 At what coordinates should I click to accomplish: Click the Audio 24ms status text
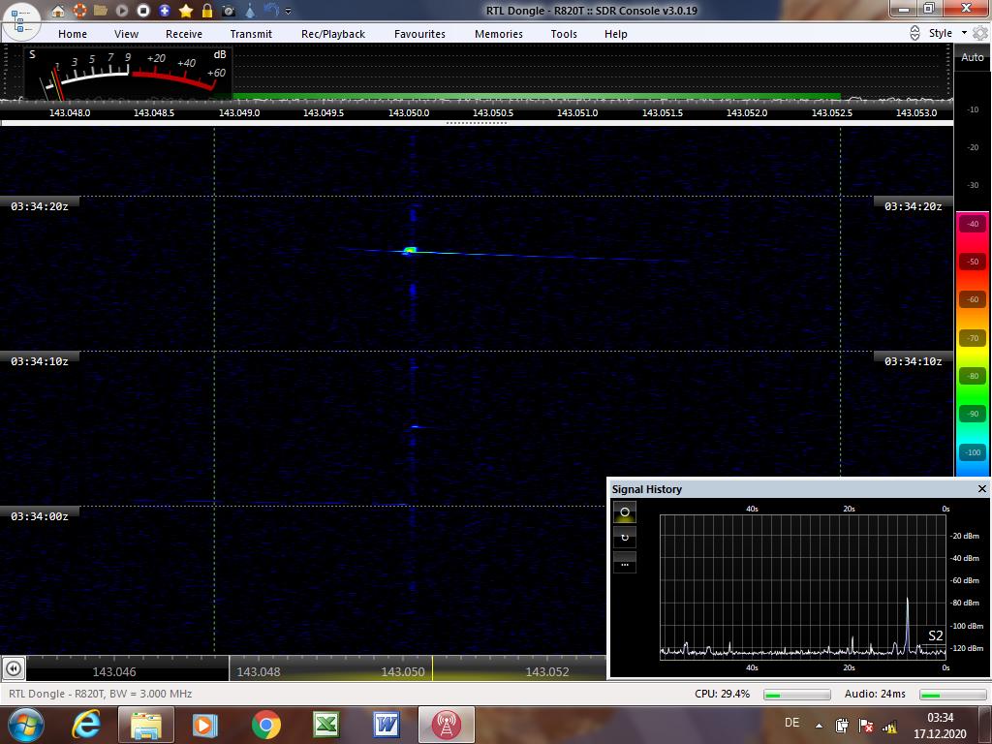[875, 694]
